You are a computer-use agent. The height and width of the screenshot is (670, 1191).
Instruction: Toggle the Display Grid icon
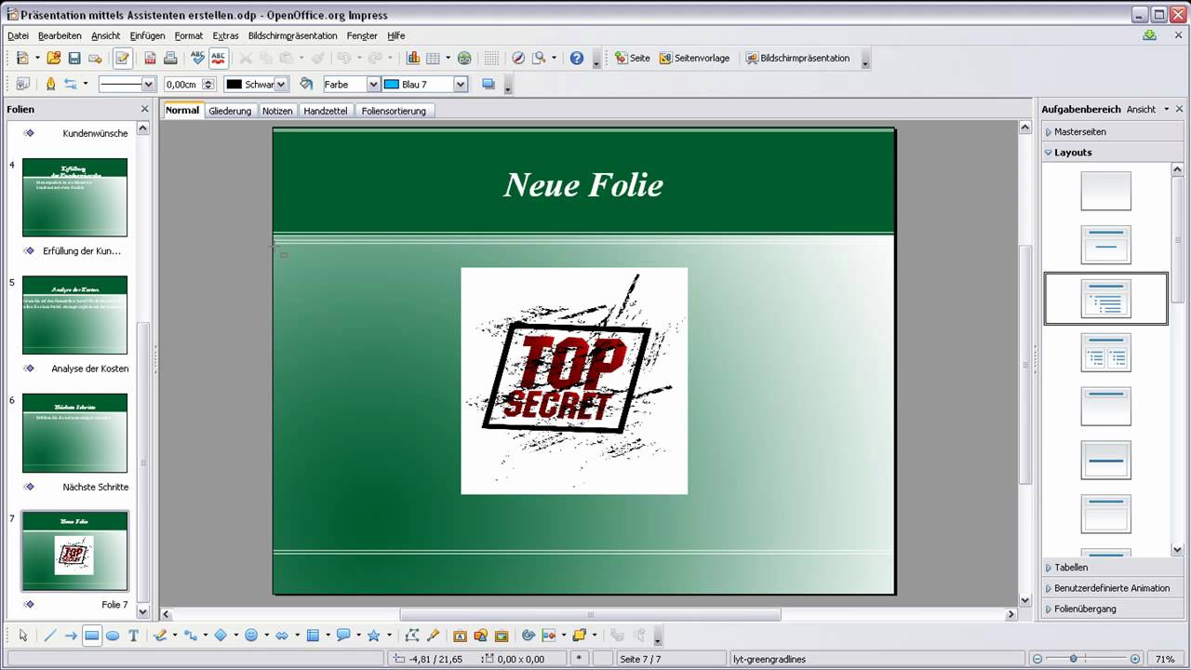pyautogui.click(x=491, y=58)
